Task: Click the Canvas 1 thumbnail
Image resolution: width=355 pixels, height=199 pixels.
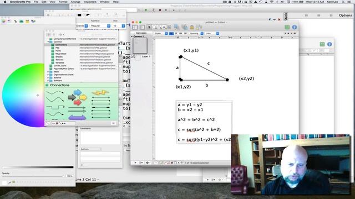Action: [x=140, y=45]
